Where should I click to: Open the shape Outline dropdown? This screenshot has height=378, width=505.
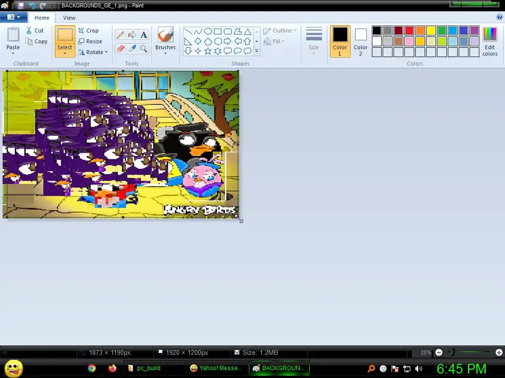point(280,31)
